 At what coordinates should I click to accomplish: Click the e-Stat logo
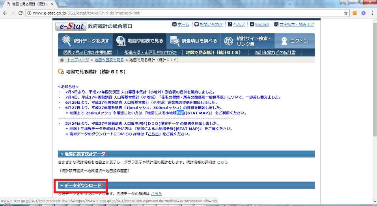(x=71, y=26)
